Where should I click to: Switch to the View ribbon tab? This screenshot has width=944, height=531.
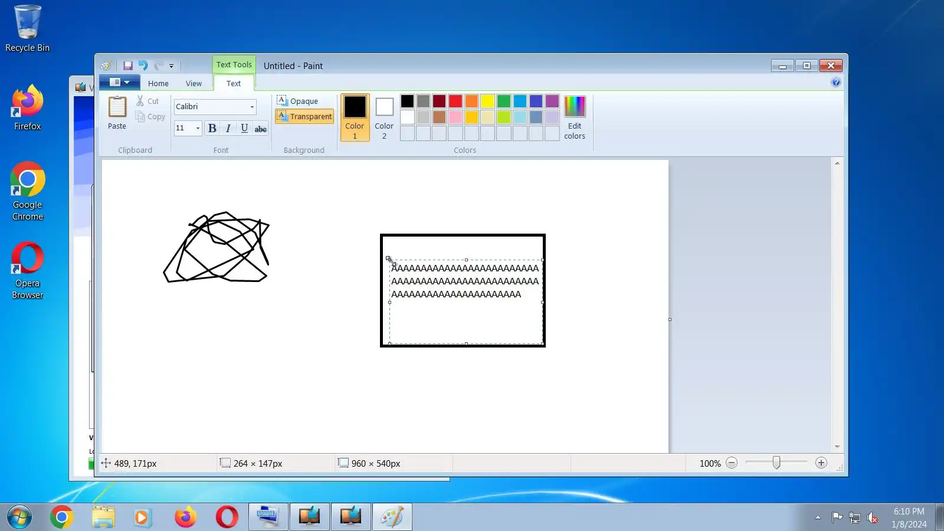pyautogui.click(x=194, y=83)
